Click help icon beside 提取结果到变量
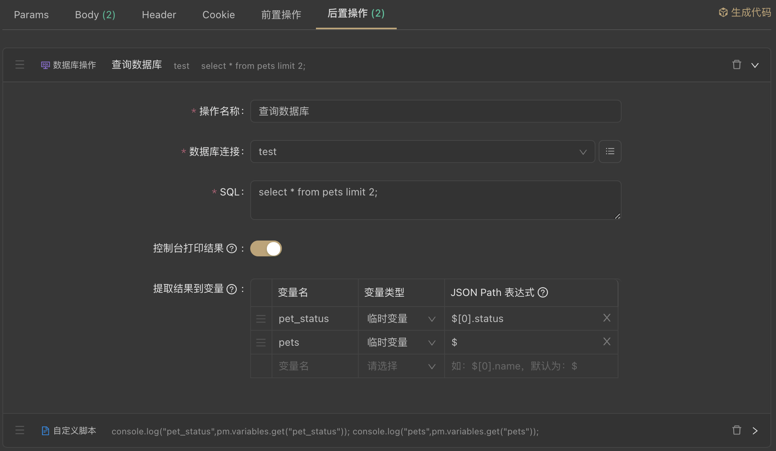Screen dimensions: 776x451 tap(232, 289)
